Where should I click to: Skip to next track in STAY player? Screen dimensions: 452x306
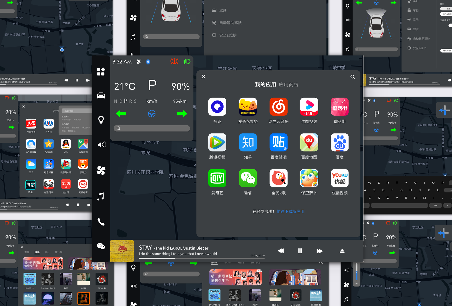pyautogui.click(x=319, y=251)
